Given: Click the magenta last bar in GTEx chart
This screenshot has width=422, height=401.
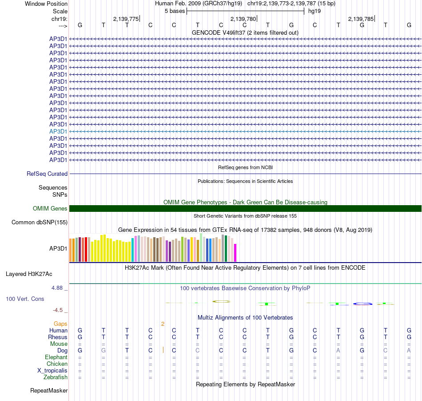Looking at the screenshot, I should (235, 253).
